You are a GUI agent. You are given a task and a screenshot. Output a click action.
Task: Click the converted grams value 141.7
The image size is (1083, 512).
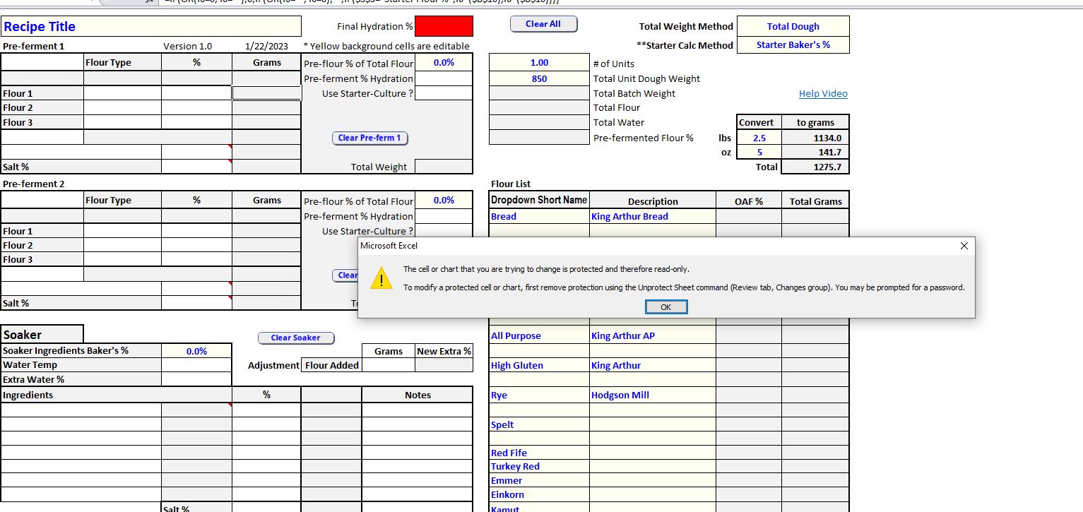815,152
